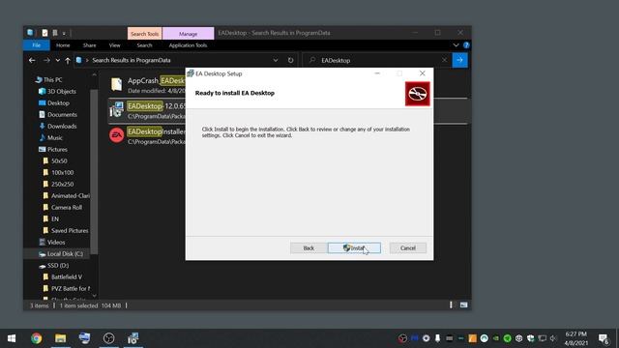Screen dimensions: 619x348
Task: Select SSD (D:) drive in sidebar
Action: [x=54, y=266]
